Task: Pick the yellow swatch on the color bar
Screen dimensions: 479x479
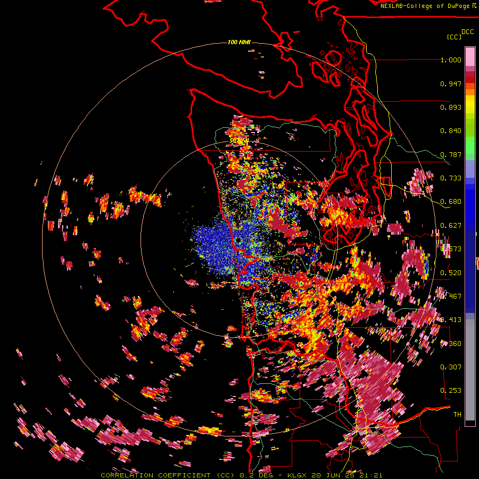Action: click(x=470, y=104)
